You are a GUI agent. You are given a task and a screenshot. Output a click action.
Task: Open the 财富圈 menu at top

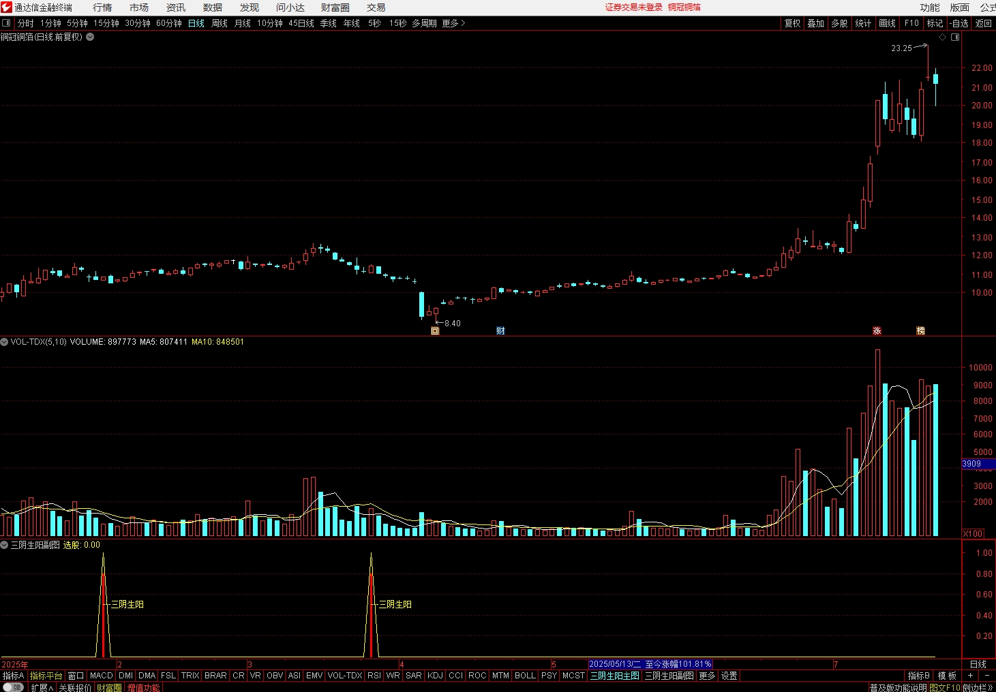point(335,7)
